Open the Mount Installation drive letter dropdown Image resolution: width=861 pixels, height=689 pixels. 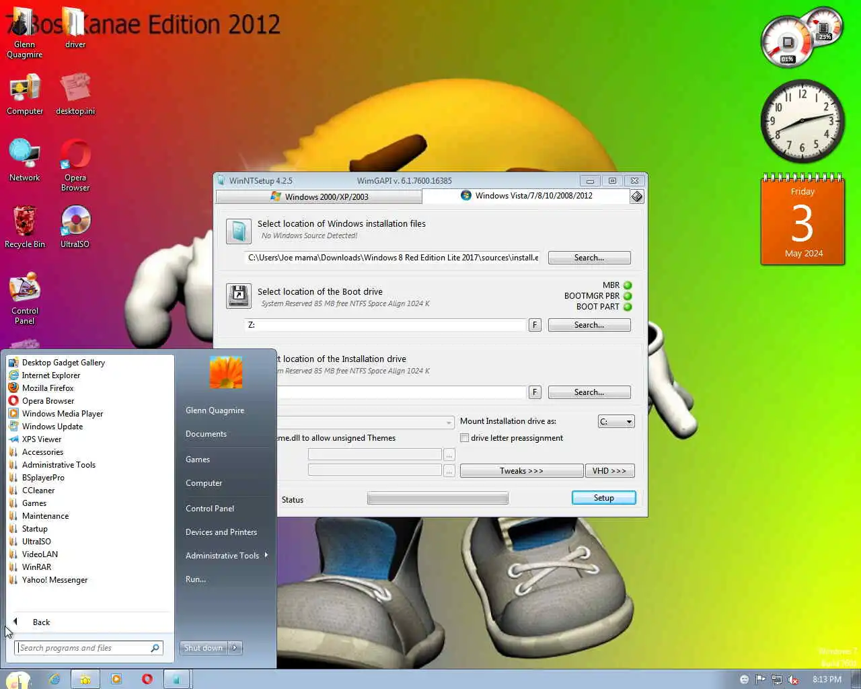click(616, 422)
